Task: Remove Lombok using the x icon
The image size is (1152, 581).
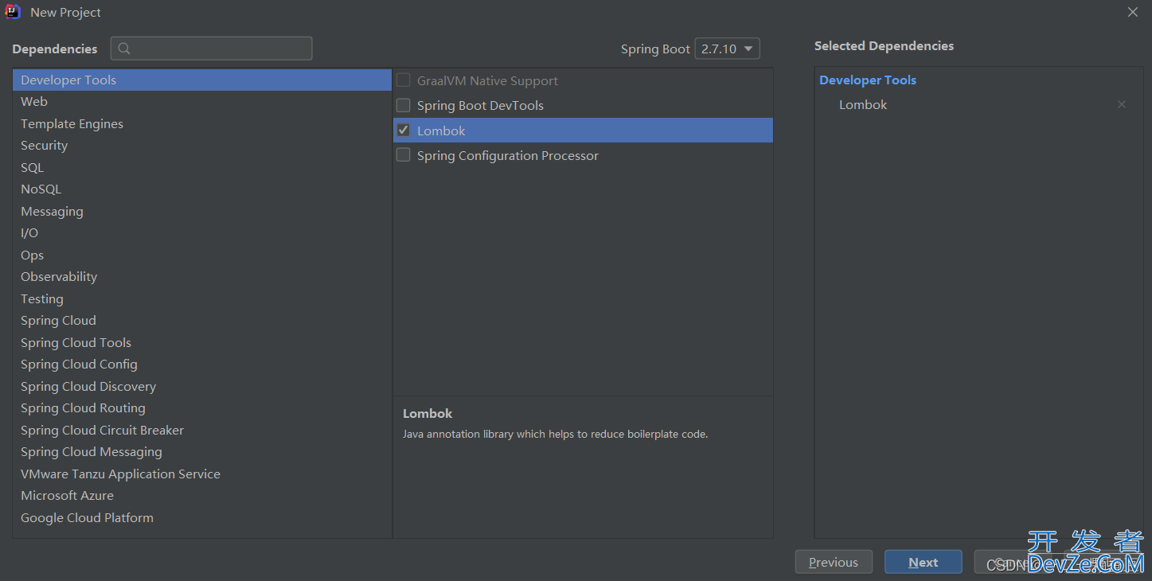Action: 1121,104
